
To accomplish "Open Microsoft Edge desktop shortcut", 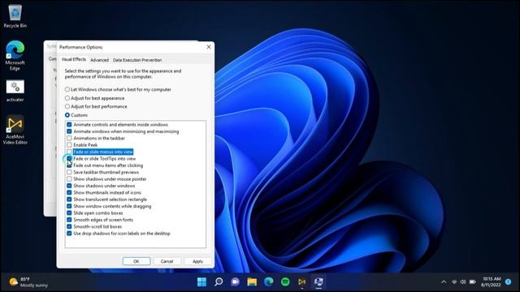I will (15, 56).
